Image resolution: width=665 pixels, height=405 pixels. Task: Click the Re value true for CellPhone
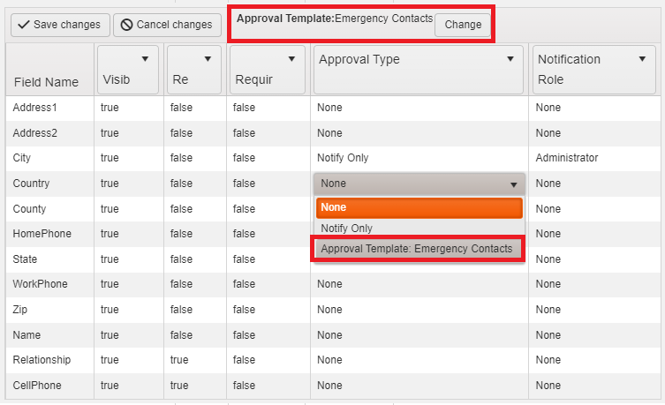[179, 386]
